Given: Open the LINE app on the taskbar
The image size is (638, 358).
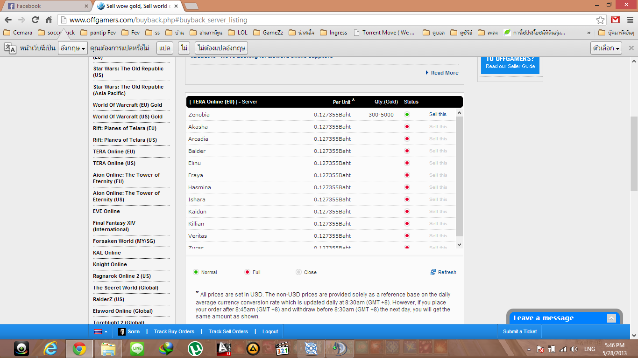Looking at the screenshot, I should point(137,348).
